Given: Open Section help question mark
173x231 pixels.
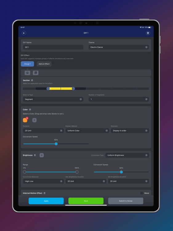Looking at the screenshot, I should (x=32, y=80).
